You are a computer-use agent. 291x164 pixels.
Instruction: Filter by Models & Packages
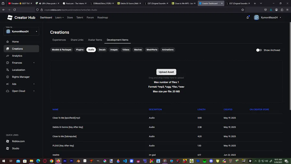62,50
